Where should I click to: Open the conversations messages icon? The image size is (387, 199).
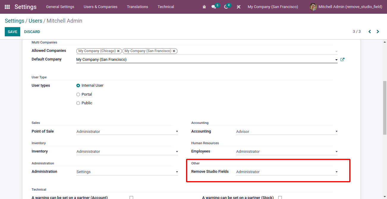213,7
